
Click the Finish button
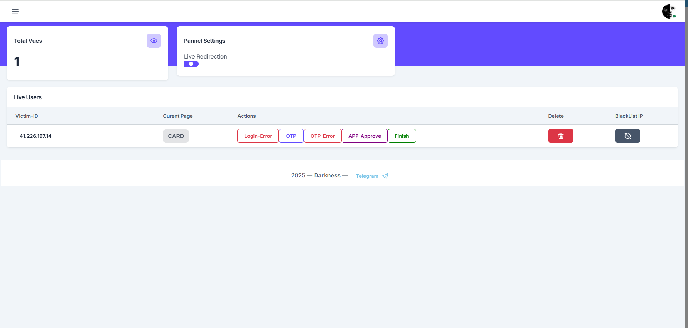(402, 136)
